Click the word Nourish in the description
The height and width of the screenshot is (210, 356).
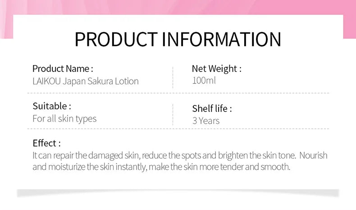(314, 155)
